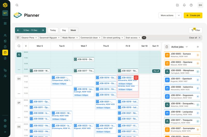The width and height of the screenshot is (207, 137).
Task: Click the search icon in planner grid header
Action: pos(19,46)
